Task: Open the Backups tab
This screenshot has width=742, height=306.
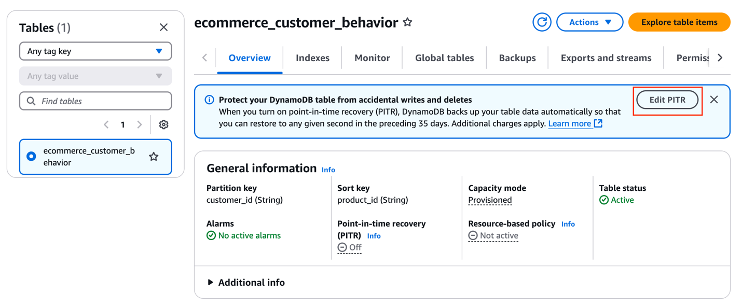Action: (x=517, y=58)
